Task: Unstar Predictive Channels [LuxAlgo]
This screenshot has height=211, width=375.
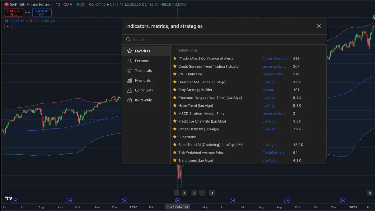Action: tap(175, 121)
